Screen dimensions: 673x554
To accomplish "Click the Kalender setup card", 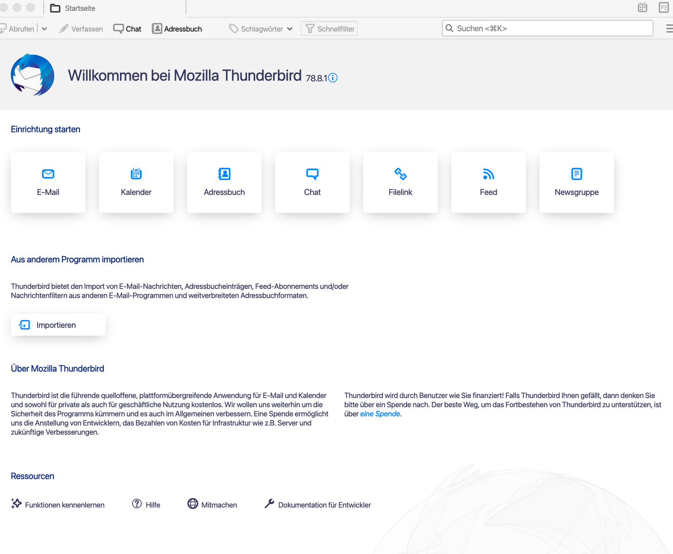I will click(x=136, y=182).
